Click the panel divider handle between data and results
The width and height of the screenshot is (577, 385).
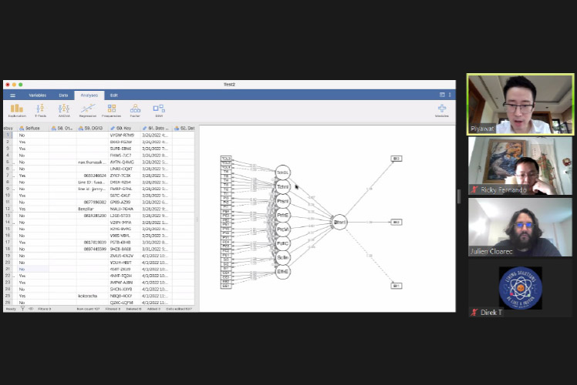pyautogui.click(x=197, y=219)
